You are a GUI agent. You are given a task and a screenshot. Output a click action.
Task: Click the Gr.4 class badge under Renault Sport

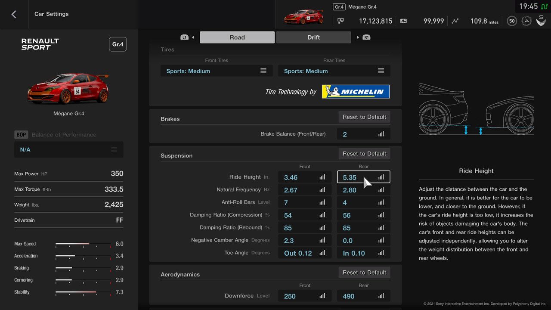118,44
